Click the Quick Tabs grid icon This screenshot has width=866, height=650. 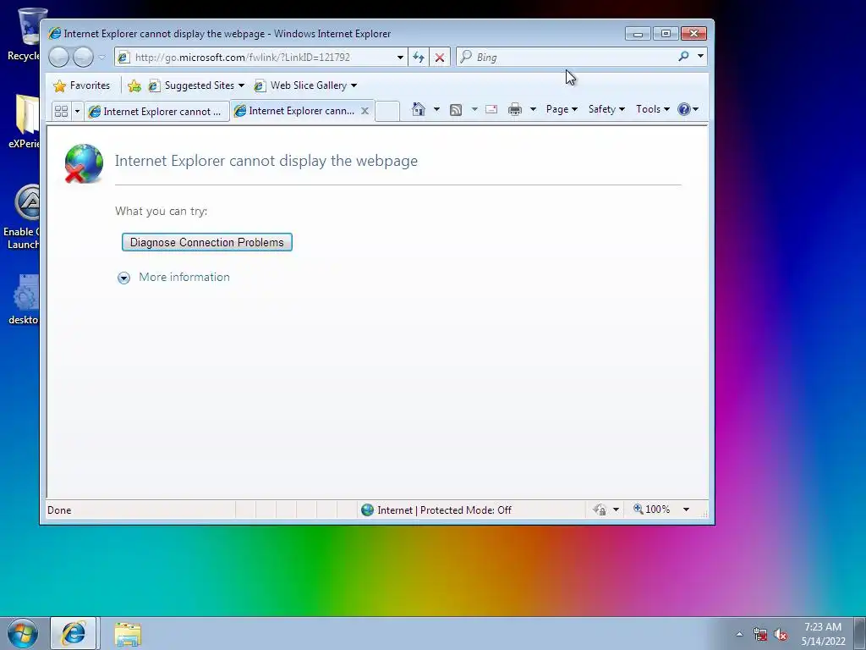(61, 111)
